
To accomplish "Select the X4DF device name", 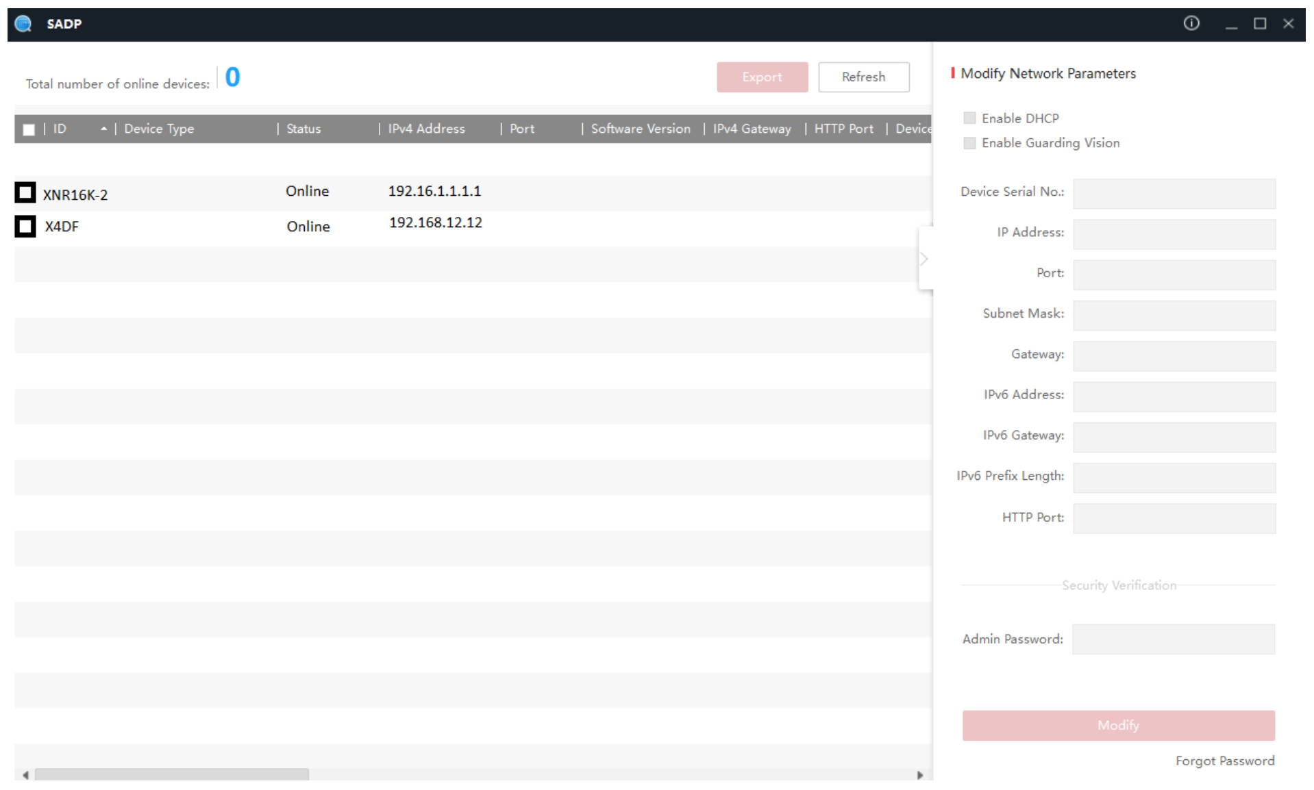I will click(x=62, y=227).
